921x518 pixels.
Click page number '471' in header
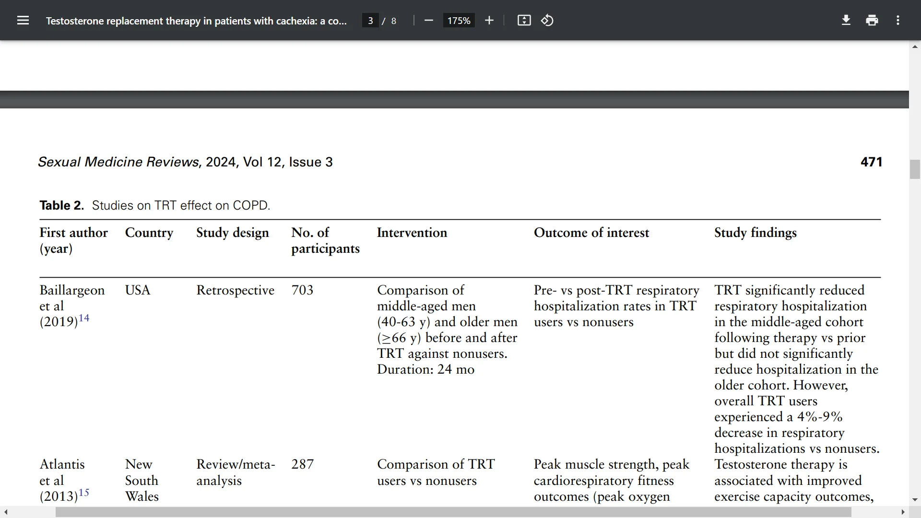coord(871,162)
